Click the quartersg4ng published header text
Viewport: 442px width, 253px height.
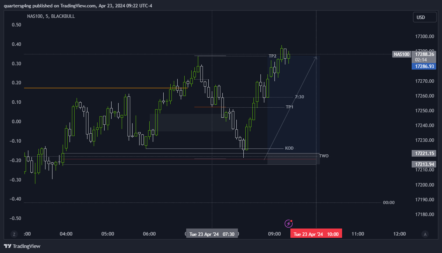click(78, 5)
